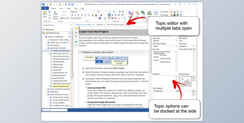Viewport: 244px width, 123px height.
Task: Open the Body Text style dropdown
Action: click(97, 18)
